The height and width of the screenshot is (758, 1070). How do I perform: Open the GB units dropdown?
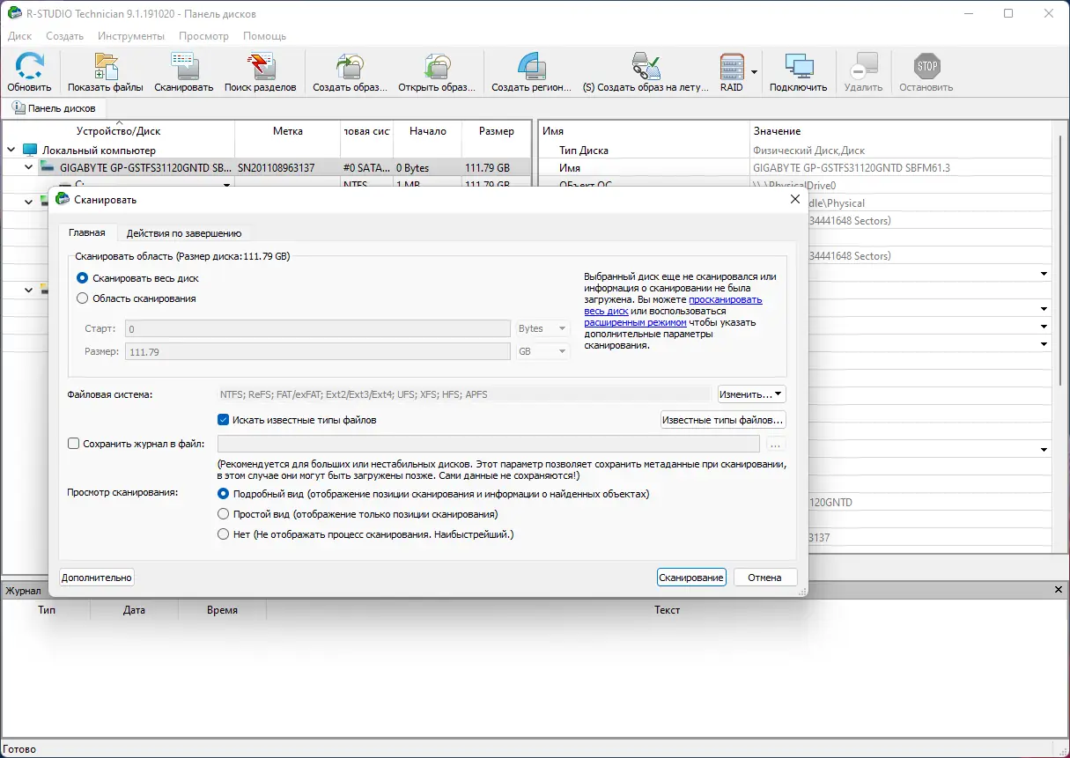(542, 351)
